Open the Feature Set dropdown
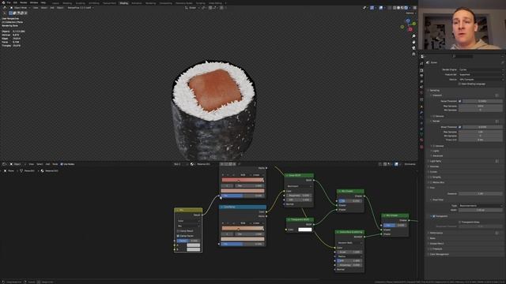This screenshot has height=284, width=506. tap(481, 74)
